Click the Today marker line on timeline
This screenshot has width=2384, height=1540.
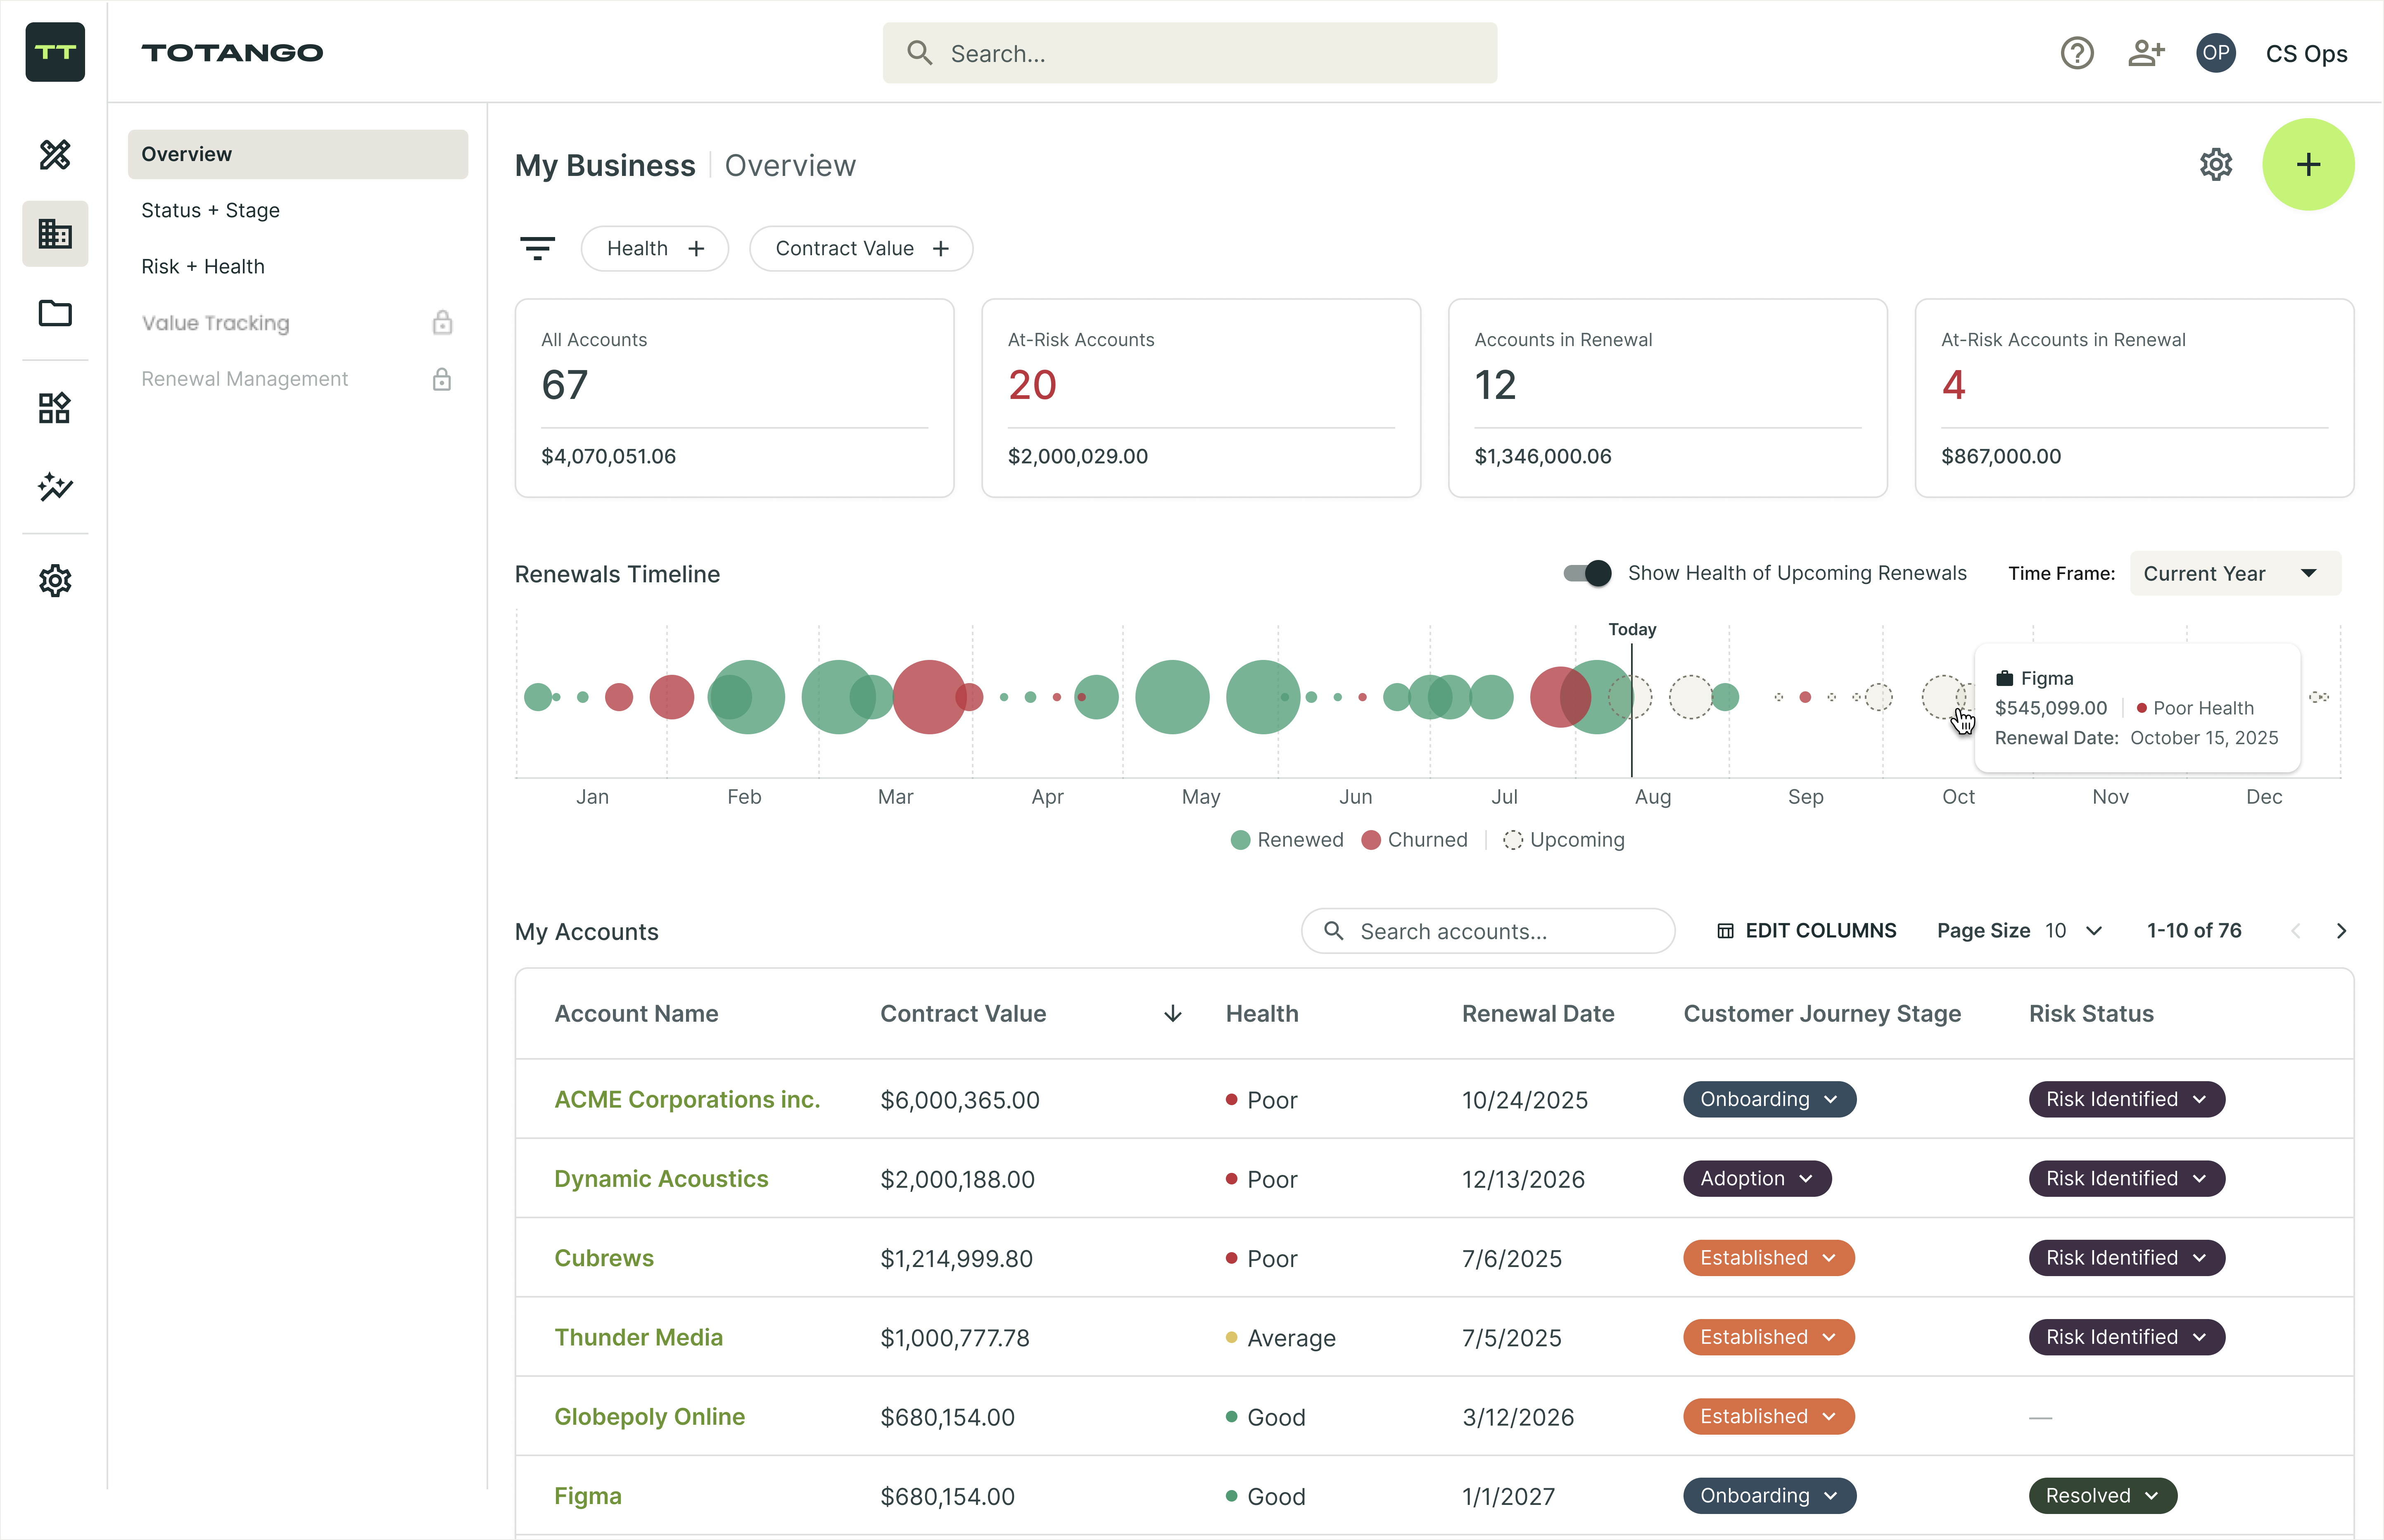(1632, 710)
